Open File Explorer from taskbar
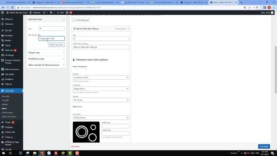Screen dimensions: 277x156 (x=35, y=153)
